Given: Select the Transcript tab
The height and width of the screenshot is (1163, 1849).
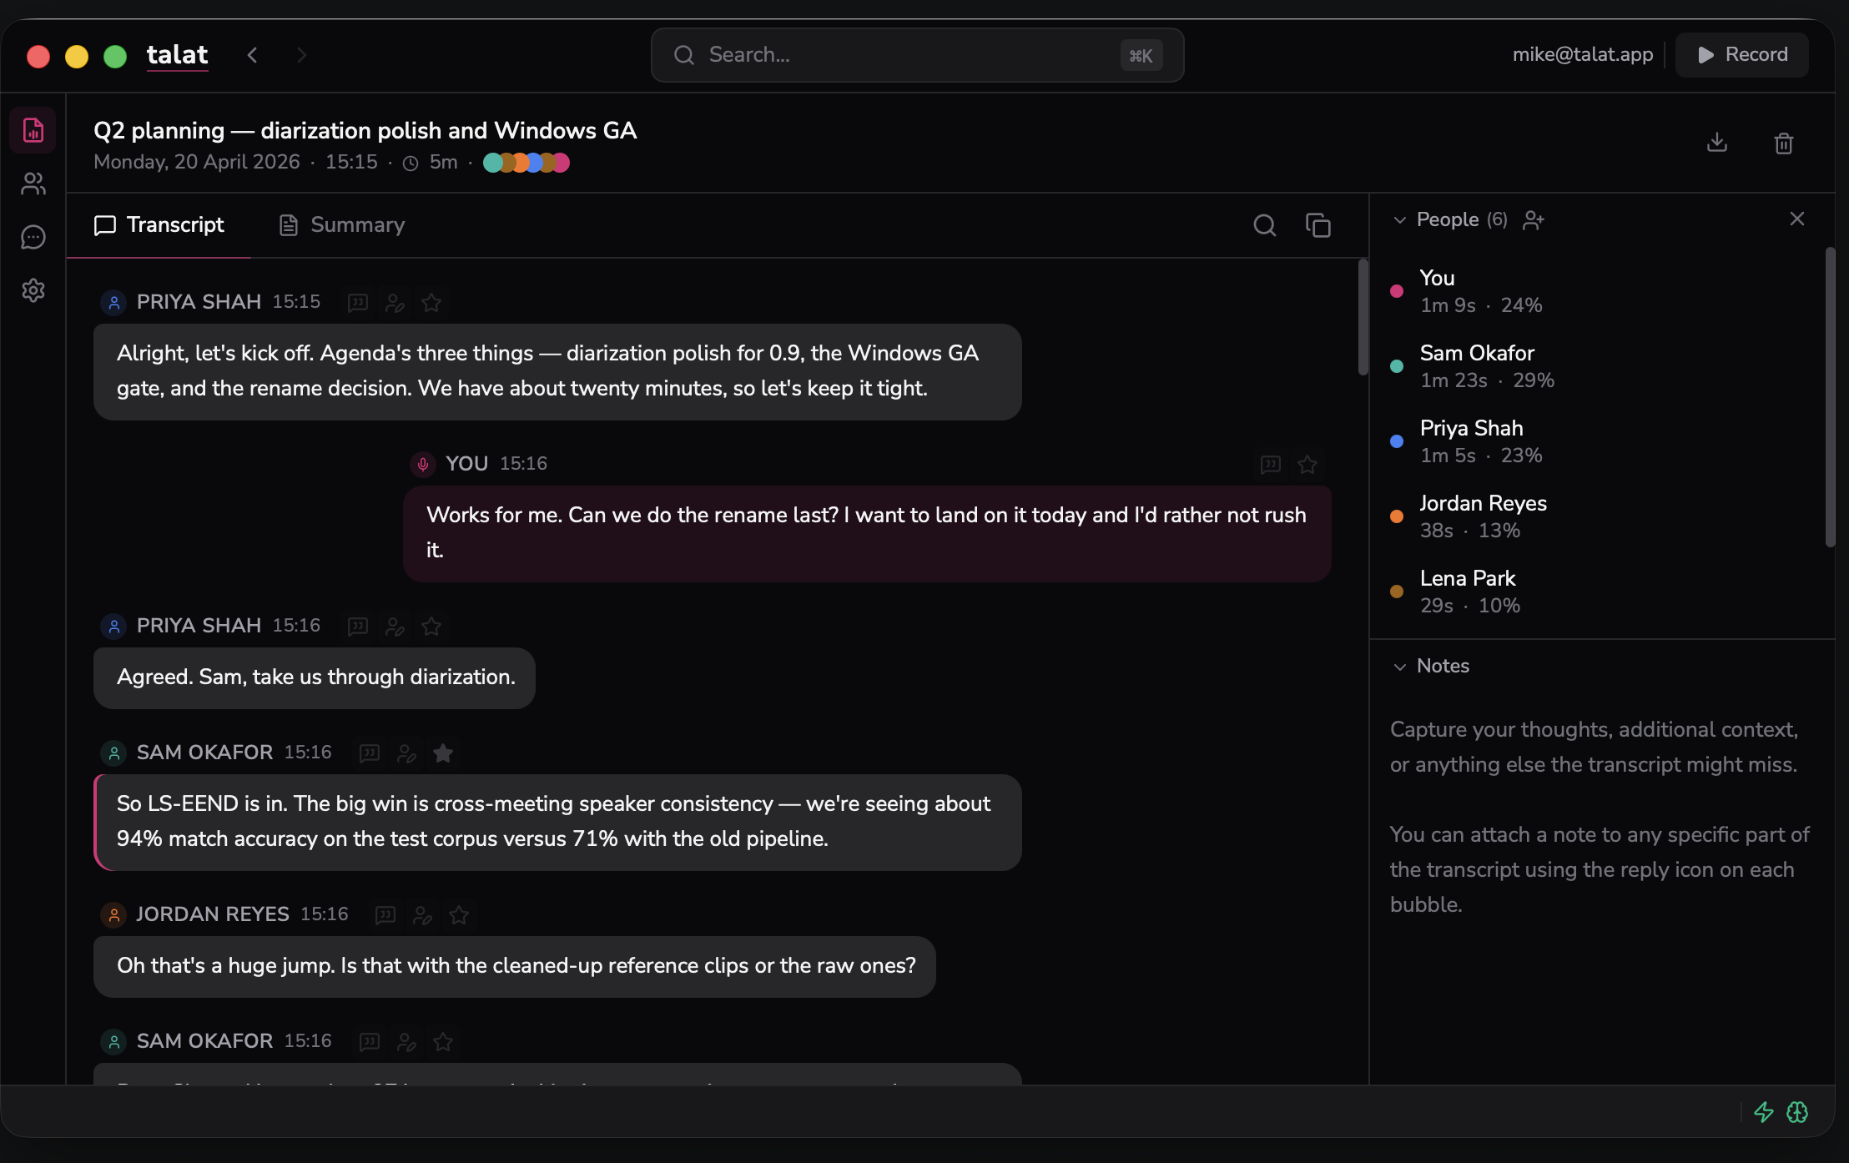Looking at the screenshot, I should coord(159,225).
